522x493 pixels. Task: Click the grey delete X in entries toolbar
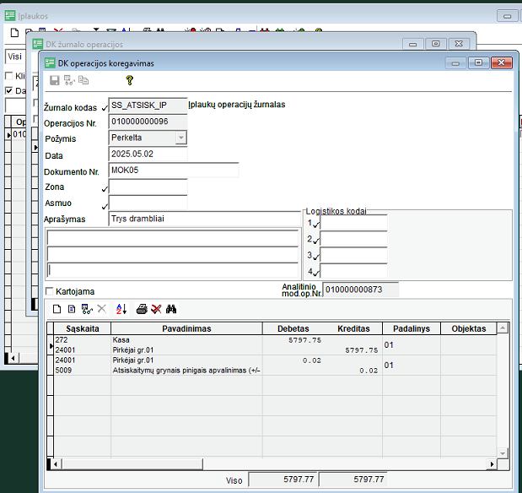[x=102, y=309]
